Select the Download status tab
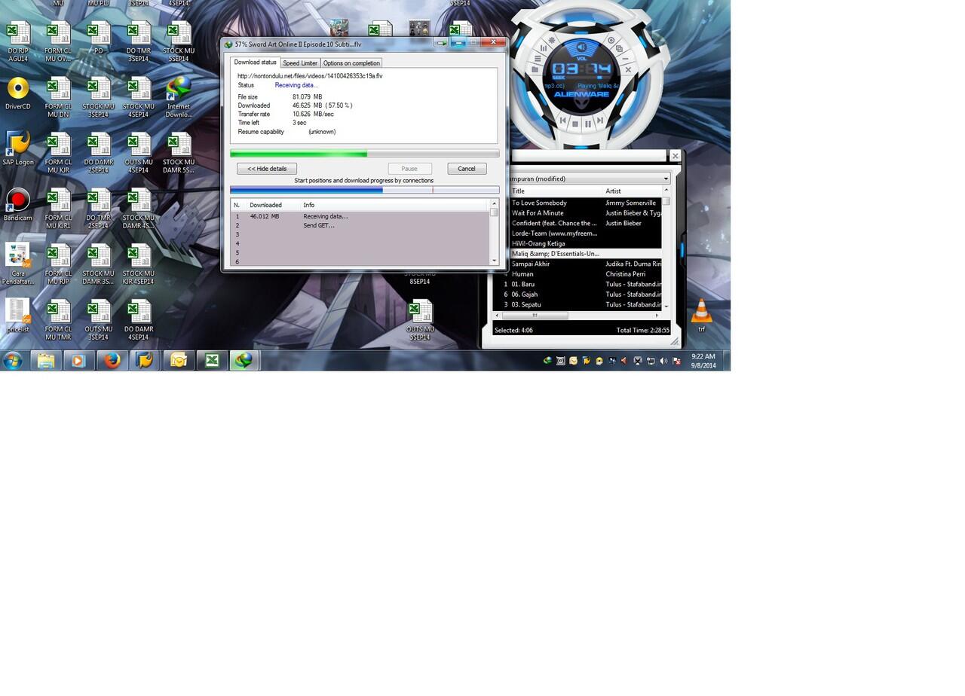The width and height of the screenshot is (965, 696). (255, 63)
